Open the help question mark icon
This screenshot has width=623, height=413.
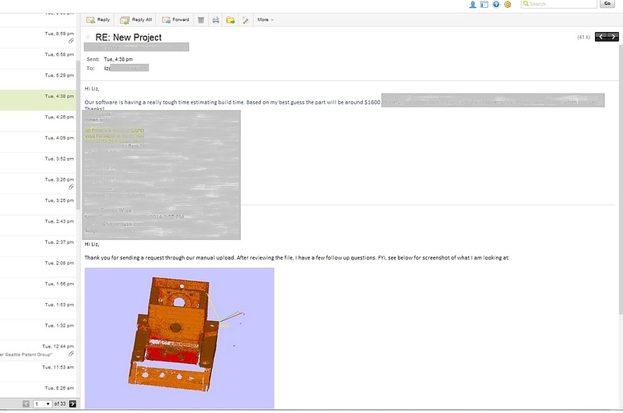(495, 5)
